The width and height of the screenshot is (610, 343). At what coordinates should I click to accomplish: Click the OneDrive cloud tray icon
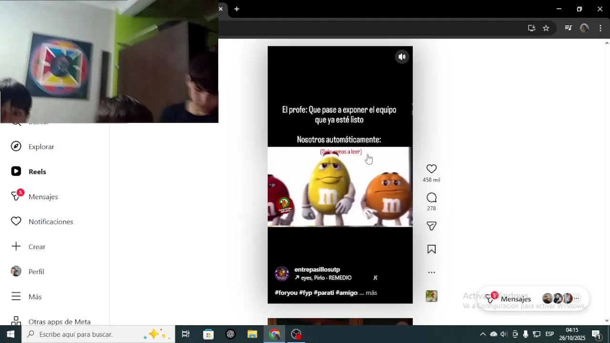click(x=494, y=334)
